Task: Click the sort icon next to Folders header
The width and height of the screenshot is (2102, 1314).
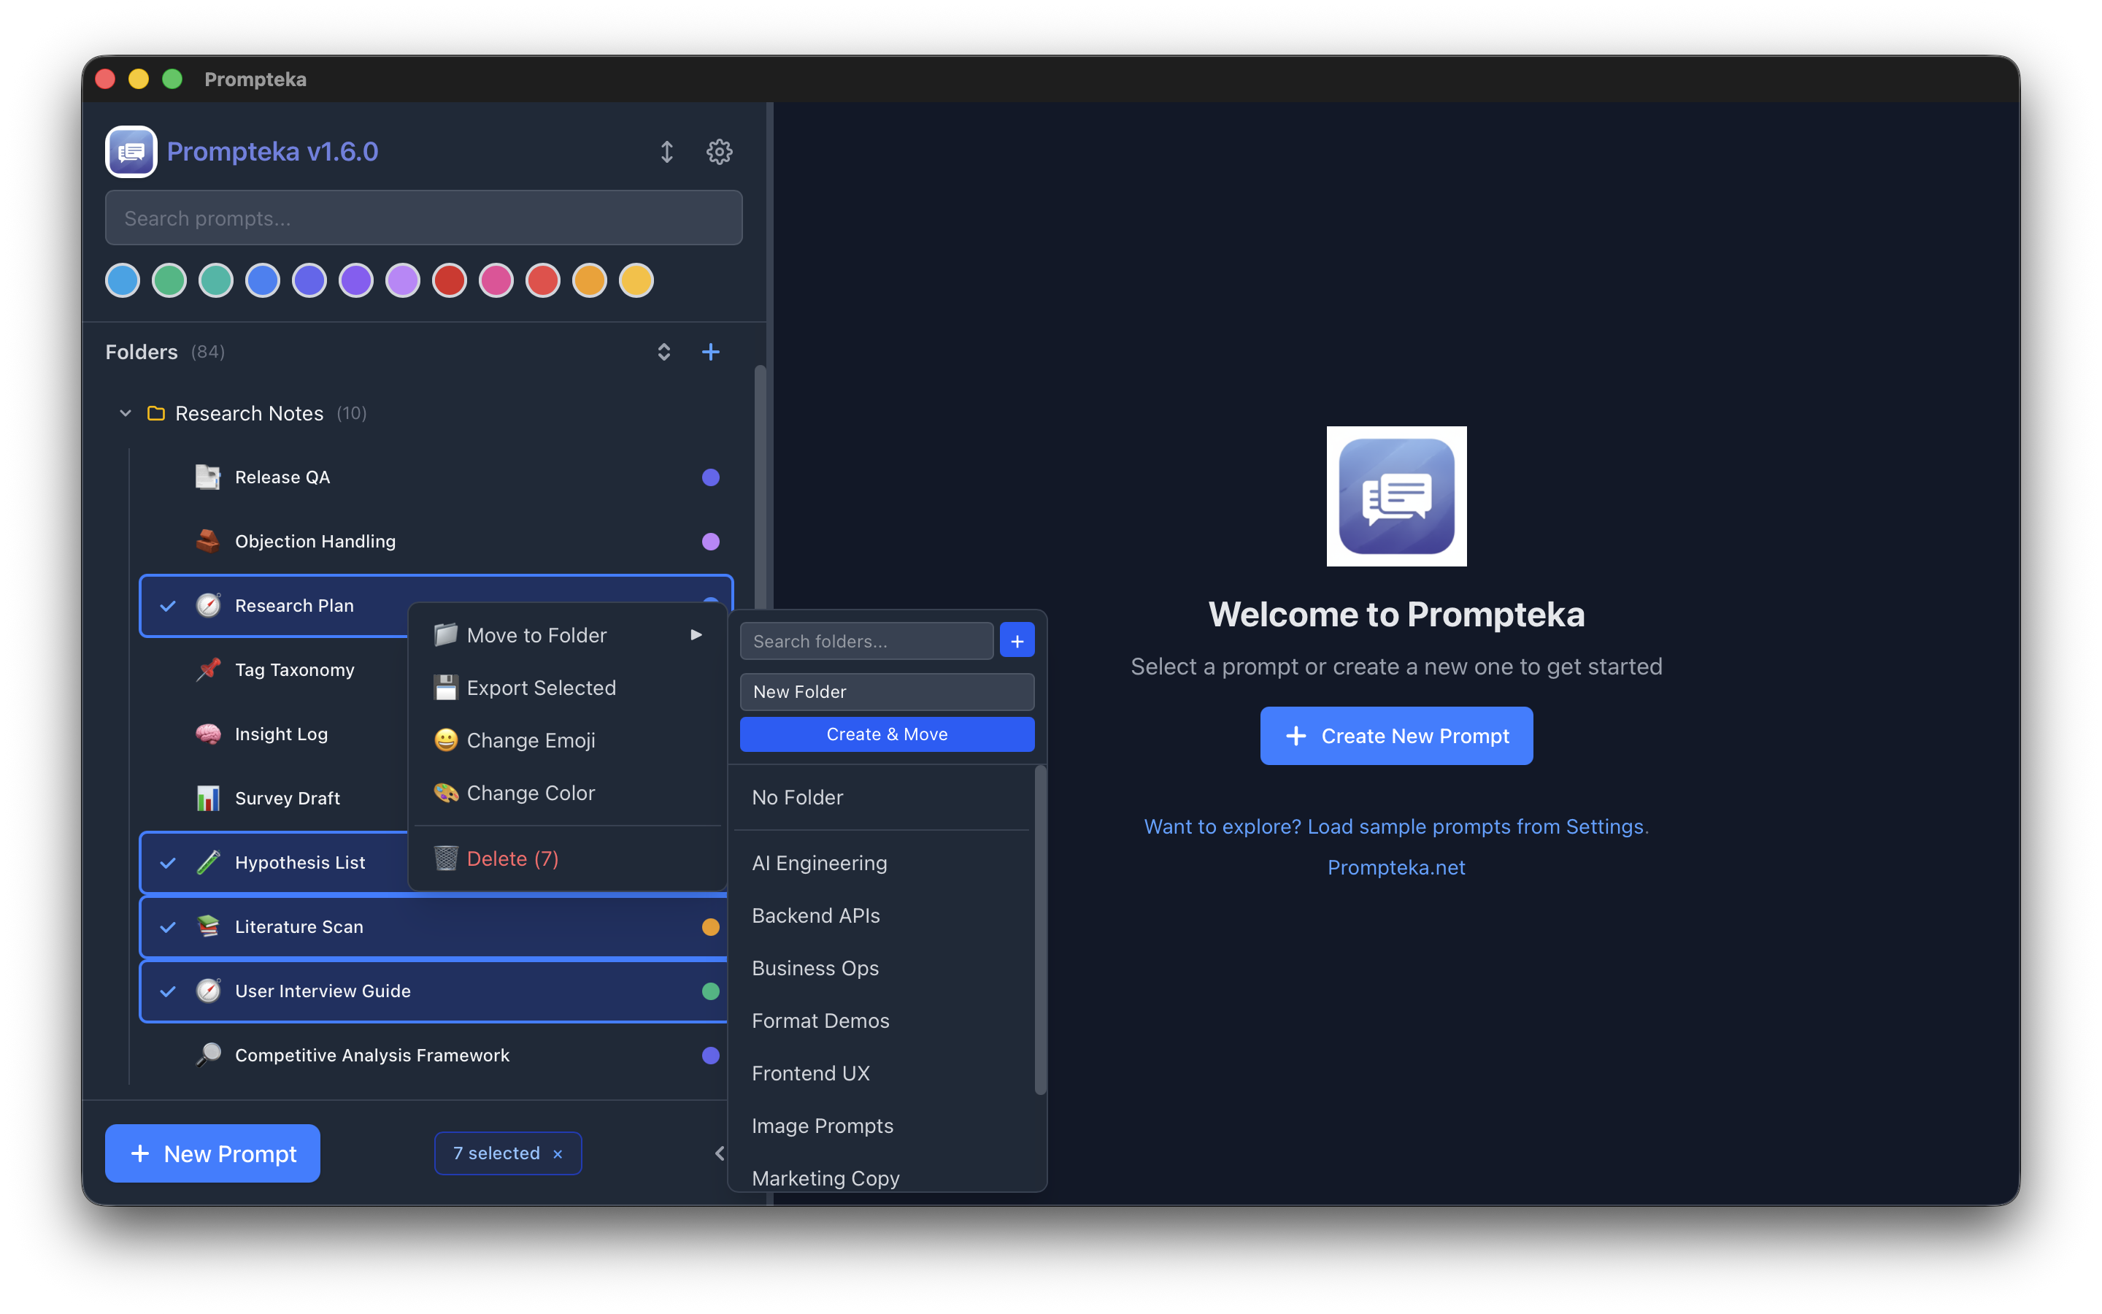Action: click(x=663, y=352)
